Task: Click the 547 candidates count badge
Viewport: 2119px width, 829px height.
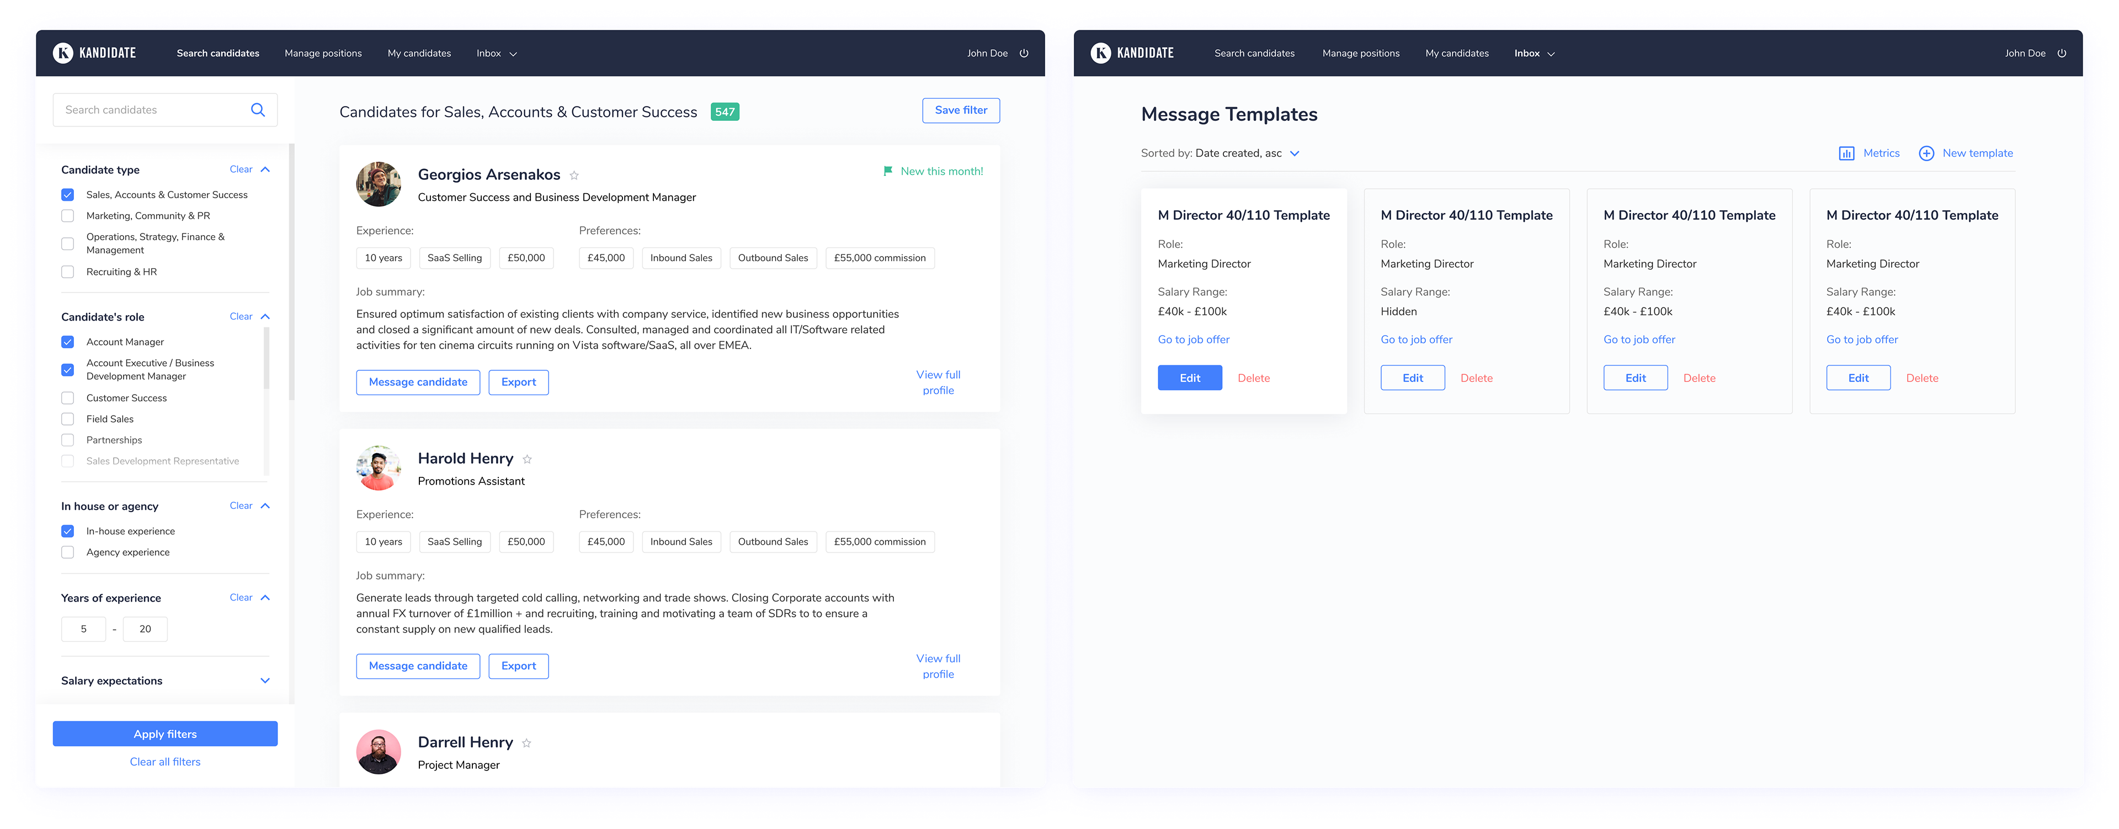Action: [x=725, y=112]
